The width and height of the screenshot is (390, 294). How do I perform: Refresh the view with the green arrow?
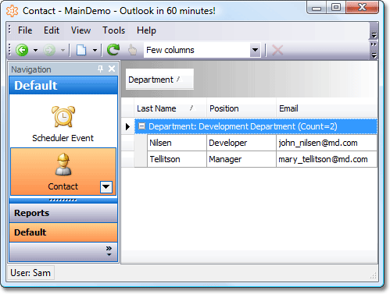pos(113,50)
